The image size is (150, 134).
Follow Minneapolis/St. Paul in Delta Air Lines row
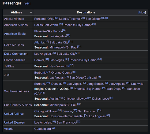pos(63,47)
